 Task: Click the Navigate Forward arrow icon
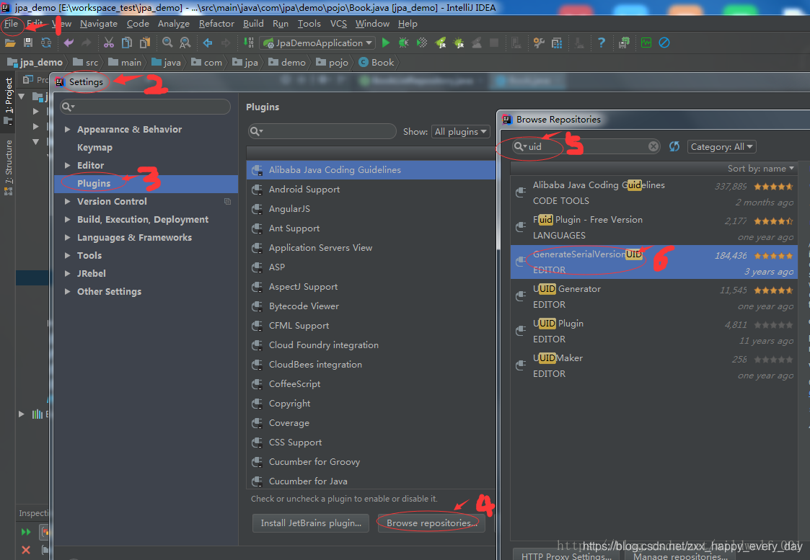[226, 43]
